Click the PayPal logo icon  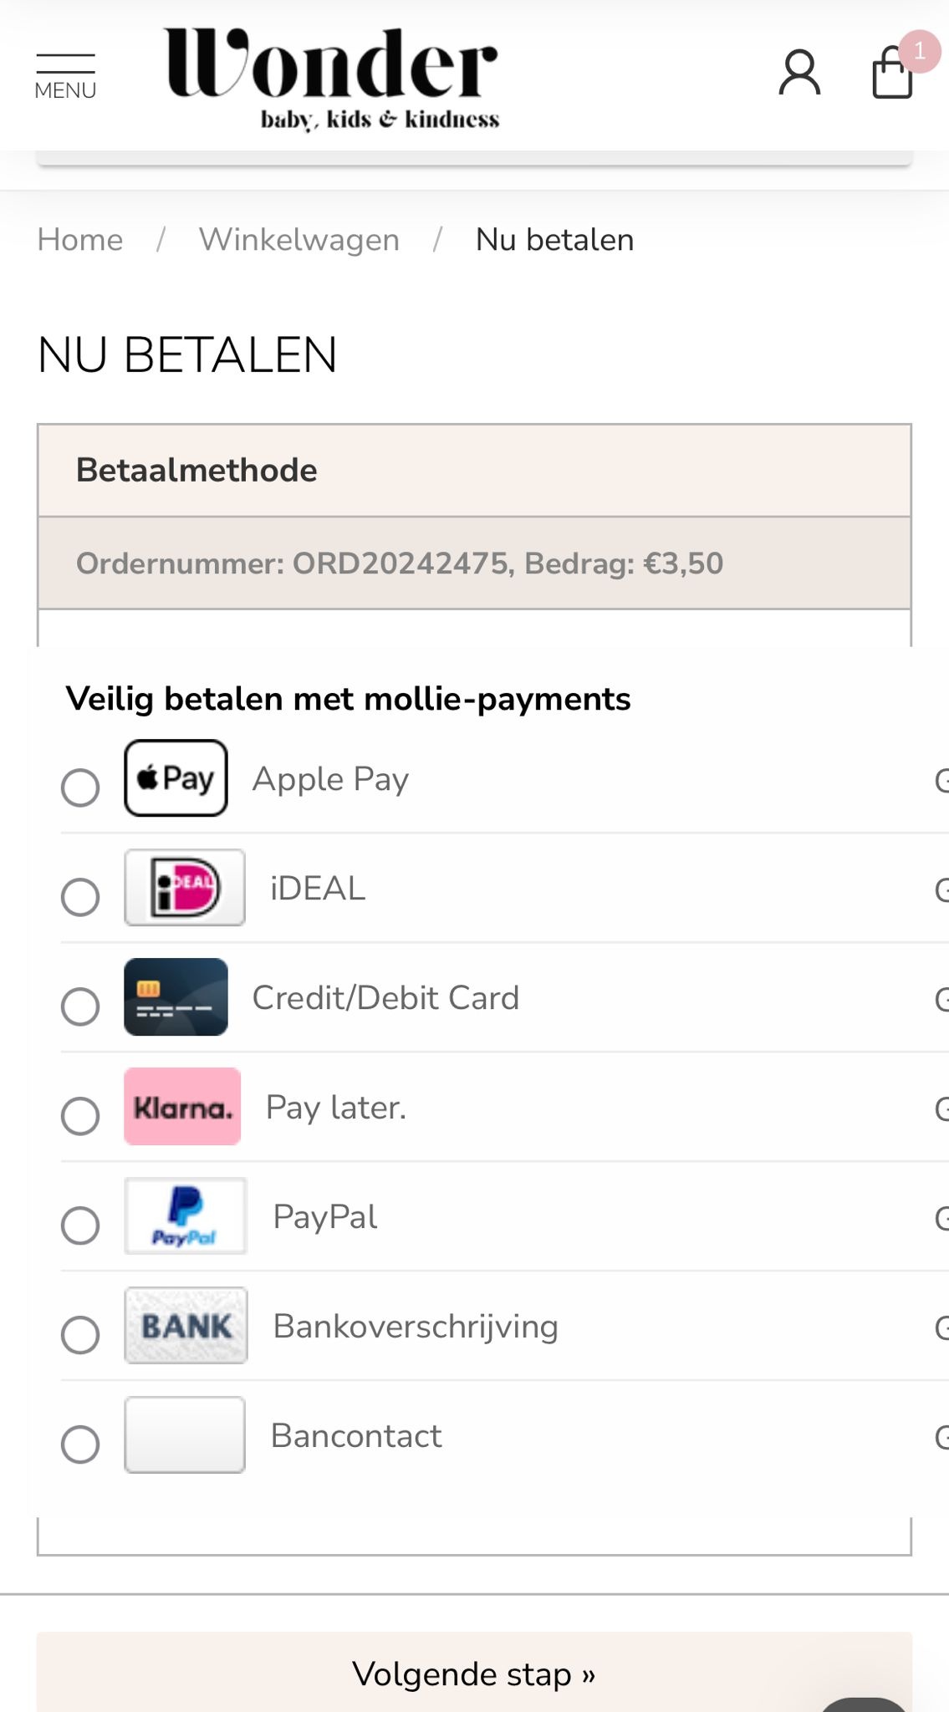186,1216
